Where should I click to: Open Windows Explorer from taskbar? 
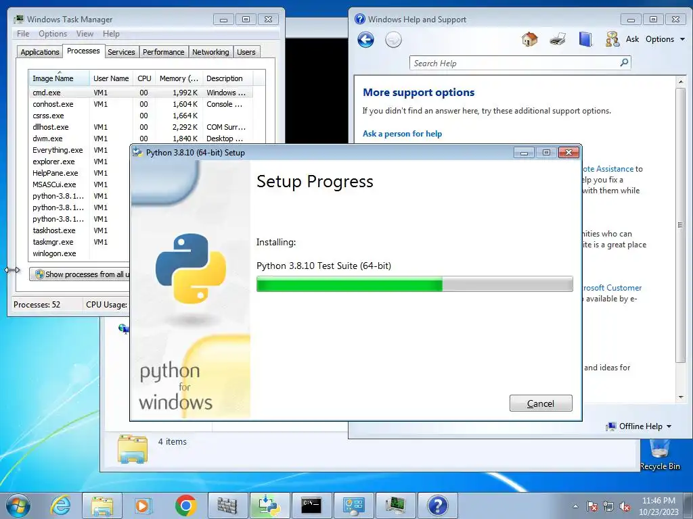pos(102,505)
